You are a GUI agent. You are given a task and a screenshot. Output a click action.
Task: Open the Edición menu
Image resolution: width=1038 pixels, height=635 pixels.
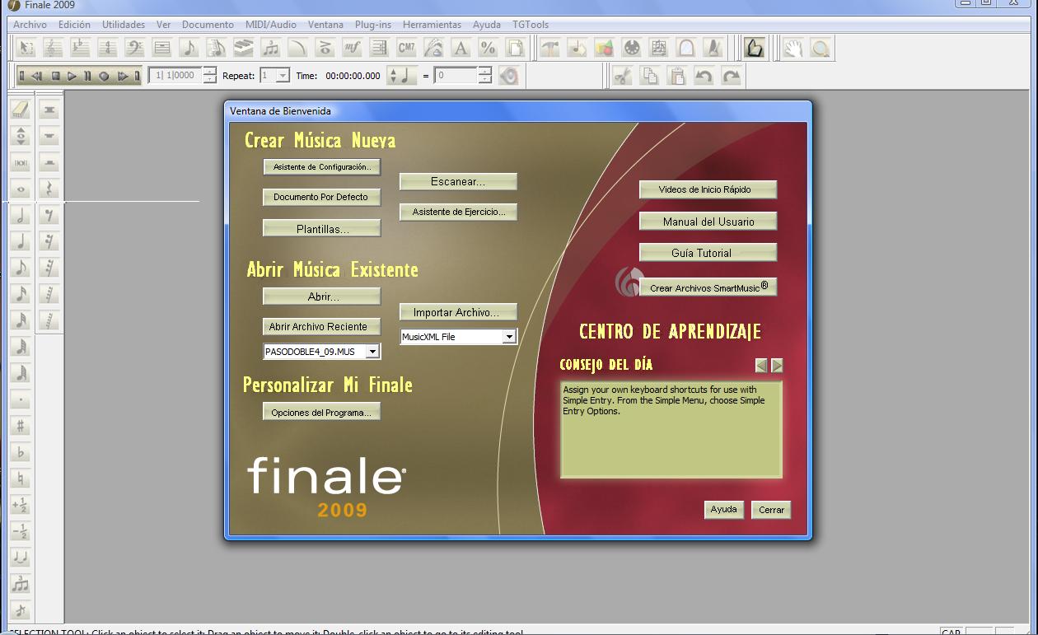point(74,25)
